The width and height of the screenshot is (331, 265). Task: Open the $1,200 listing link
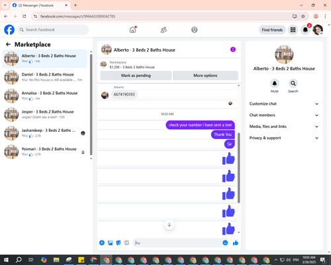(x=132, y=67)
